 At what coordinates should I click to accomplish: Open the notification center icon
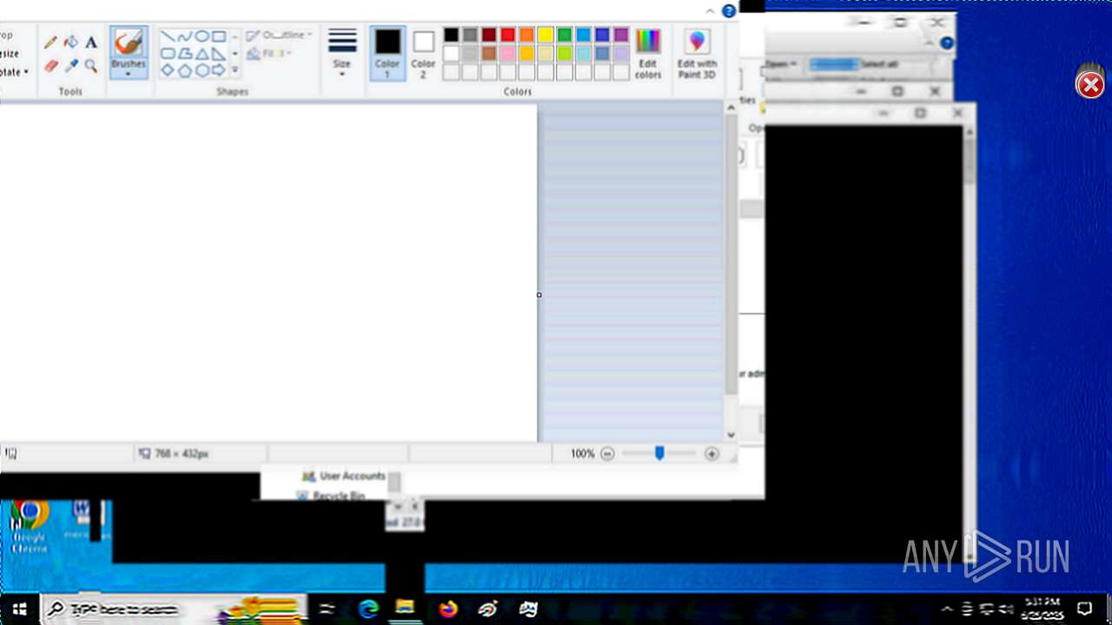coord(1084,609)
